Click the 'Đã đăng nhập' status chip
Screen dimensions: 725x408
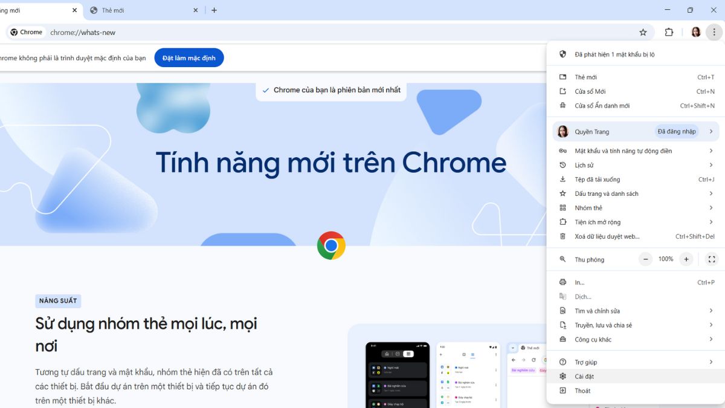677,131
